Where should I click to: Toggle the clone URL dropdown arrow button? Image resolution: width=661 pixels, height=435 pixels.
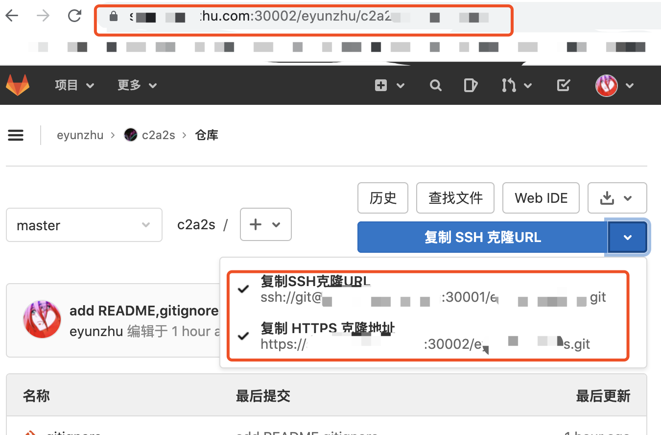point(628,238)
